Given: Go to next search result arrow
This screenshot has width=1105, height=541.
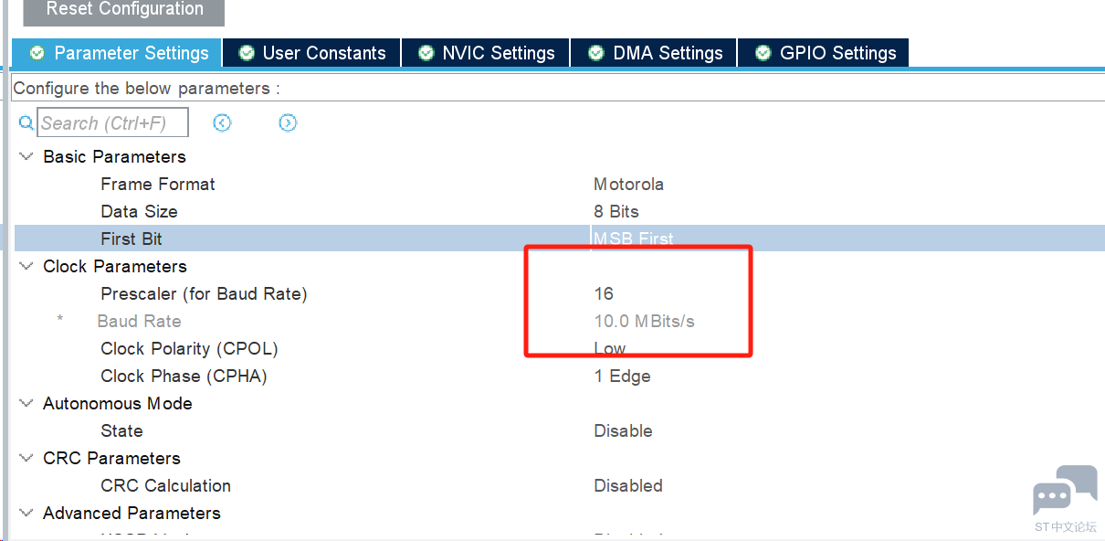Looking at the screenshot, I should click(288, 122).
